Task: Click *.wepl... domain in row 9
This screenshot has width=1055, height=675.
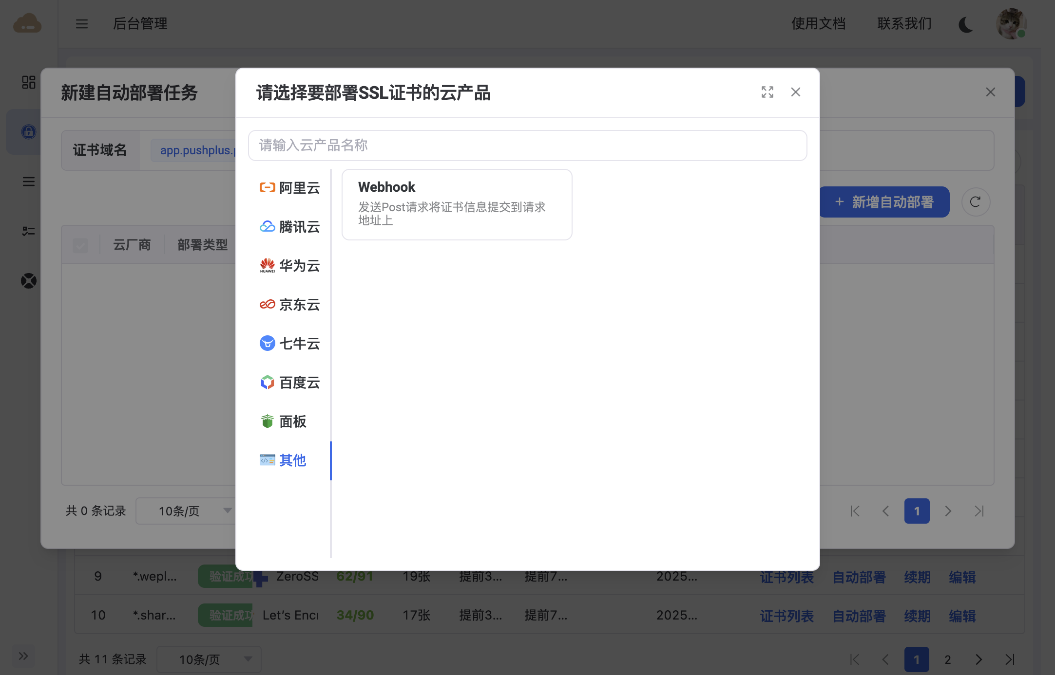Action: 155,576
